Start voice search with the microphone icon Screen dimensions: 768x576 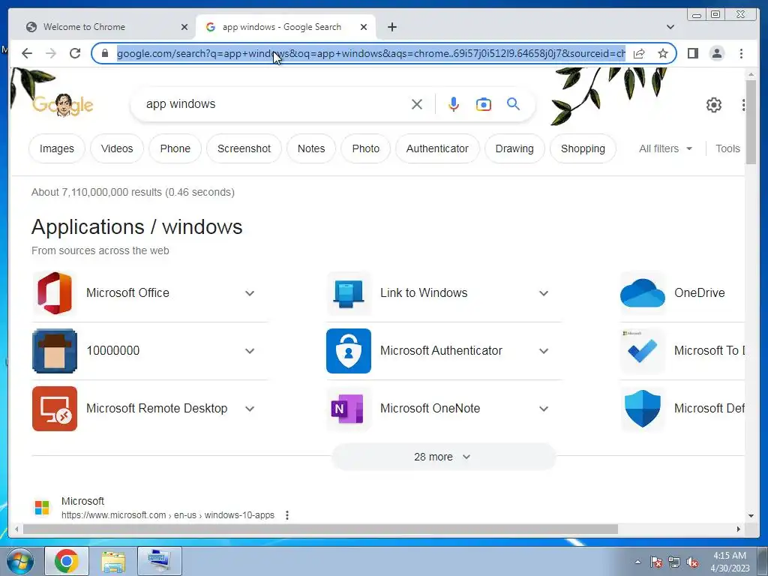[x=454, y=104]
